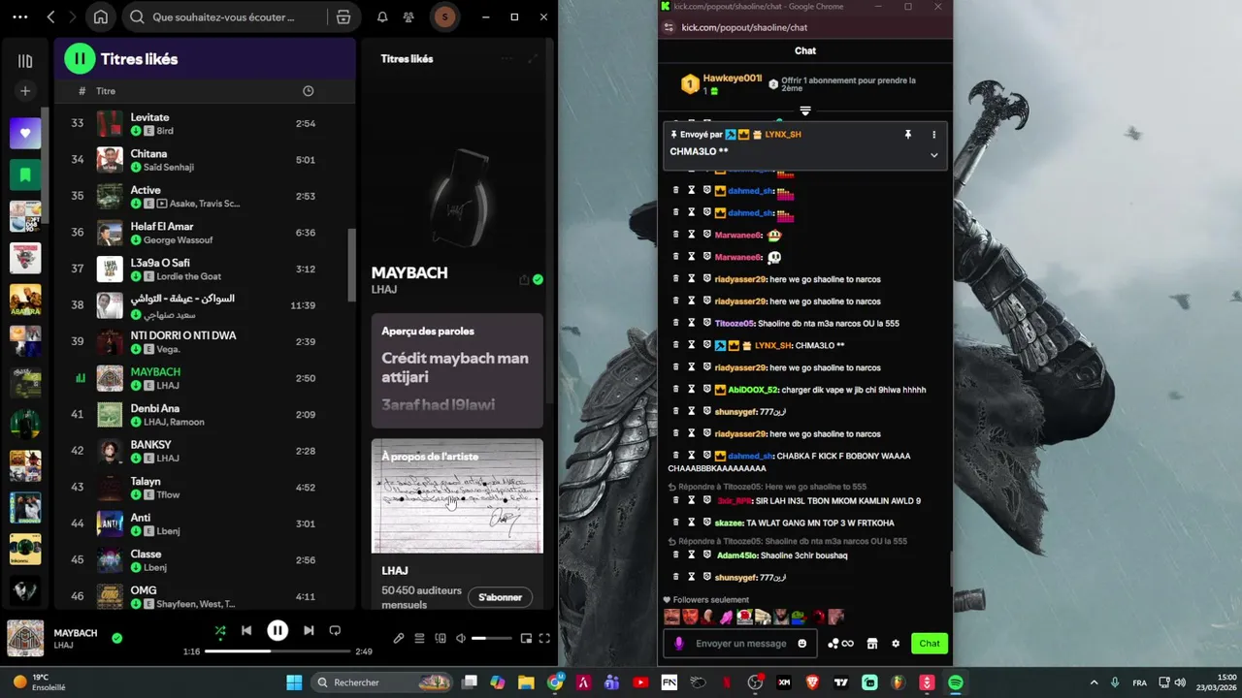The image size is (1242, 698).
Task: Open Spotify Home via the house icon
Action: click(101, 17)
